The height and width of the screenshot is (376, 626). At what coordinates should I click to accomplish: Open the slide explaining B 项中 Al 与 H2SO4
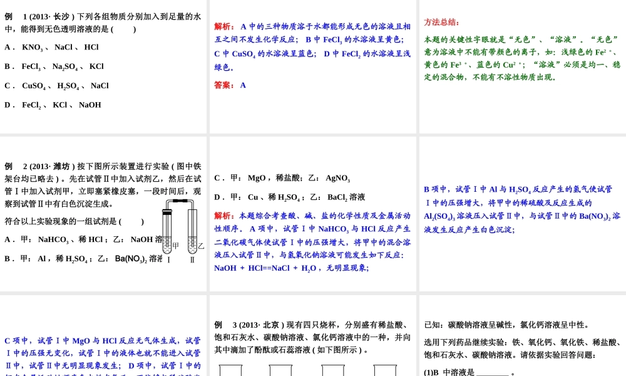[x=523, y=214]
